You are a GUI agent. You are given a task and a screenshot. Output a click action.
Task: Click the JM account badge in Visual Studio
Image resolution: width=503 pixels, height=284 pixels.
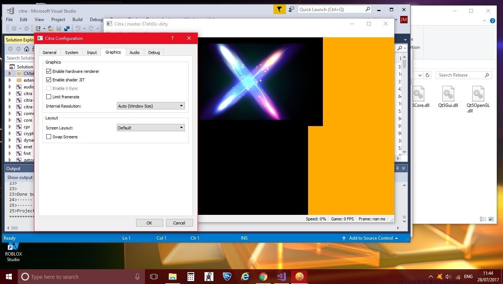tap(404, 19)
